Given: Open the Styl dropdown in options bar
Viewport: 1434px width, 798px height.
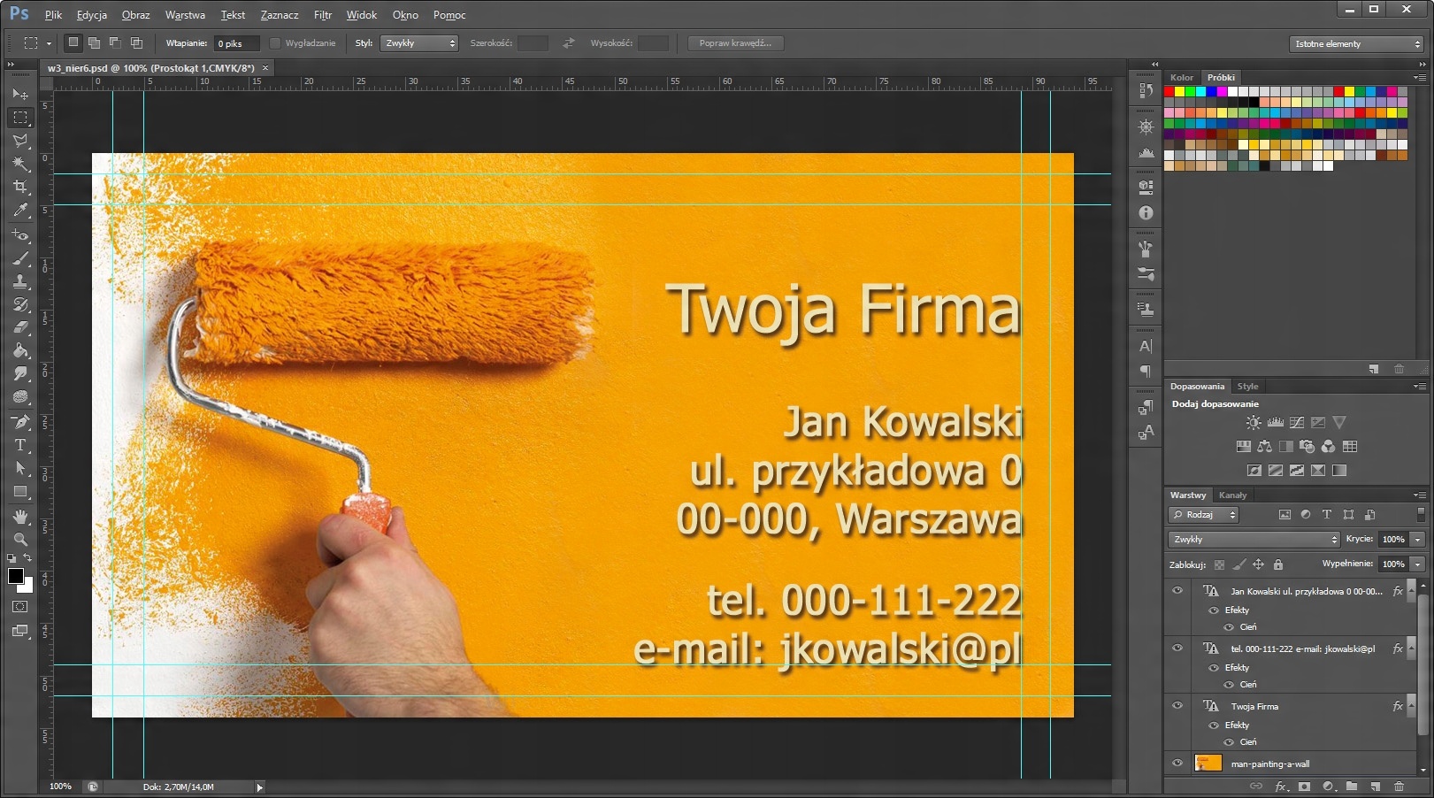Looking at the screenshot, I should coord(418,43).
